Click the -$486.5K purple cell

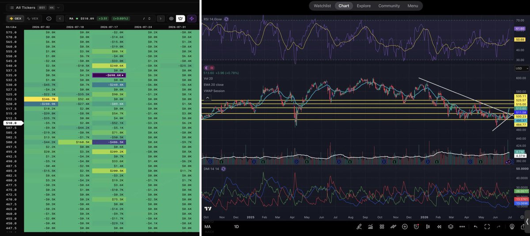tap(109, 142)
